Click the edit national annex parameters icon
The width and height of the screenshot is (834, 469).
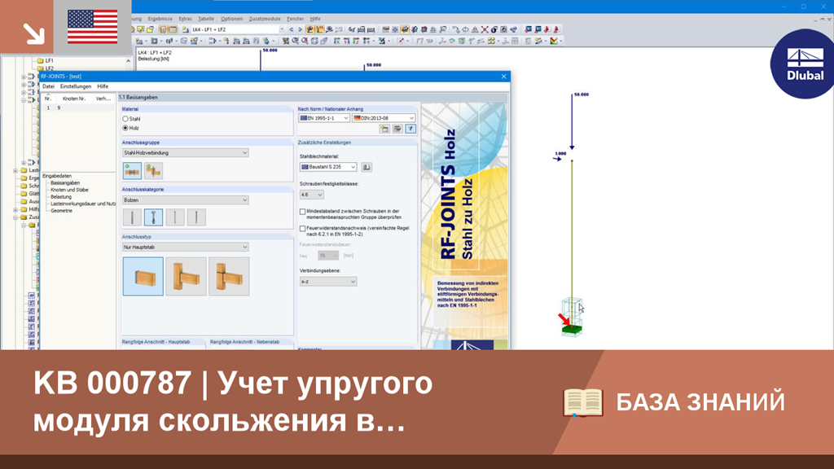tap(397, 129)
